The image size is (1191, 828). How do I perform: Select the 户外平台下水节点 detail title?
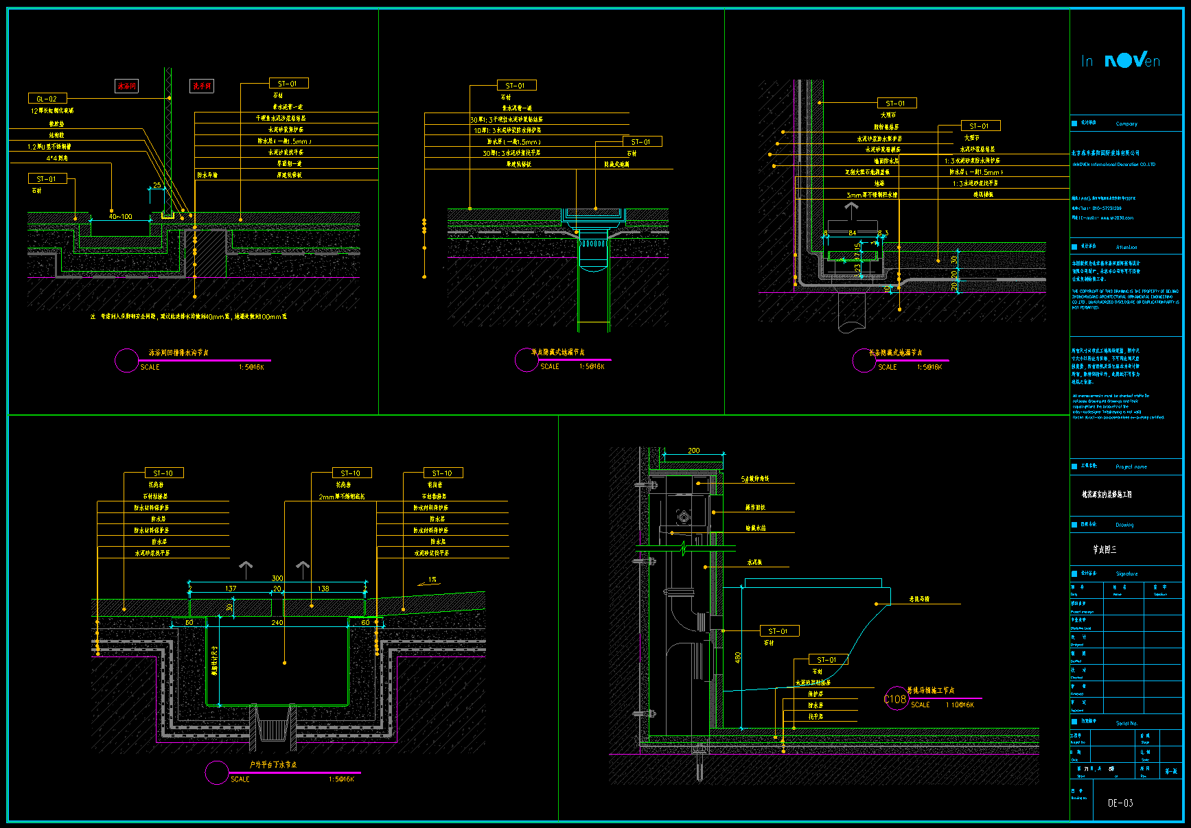point(273,764)
